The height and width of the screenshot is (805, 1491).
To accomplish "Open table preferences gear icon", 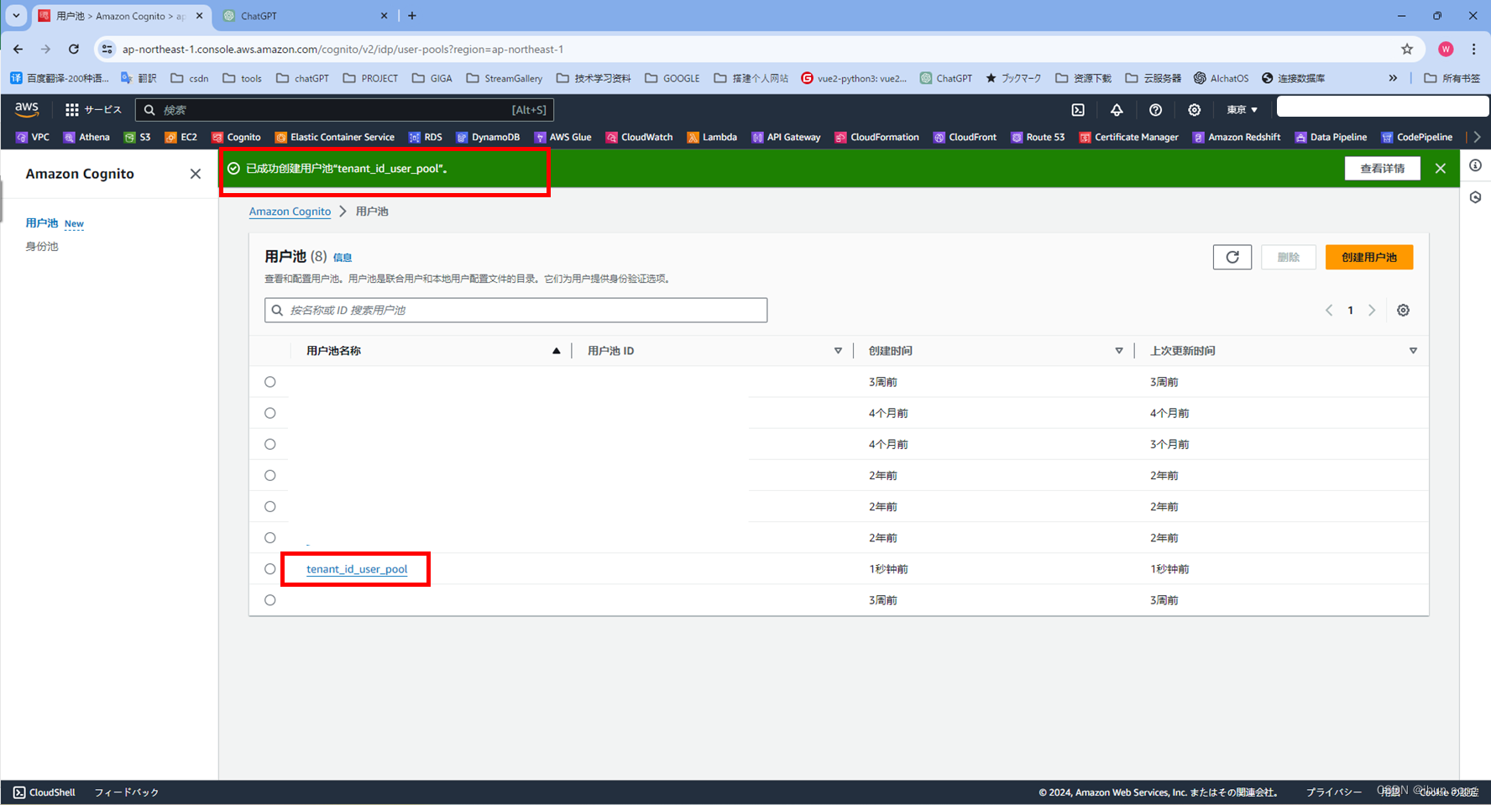I will click(1403, 311).
